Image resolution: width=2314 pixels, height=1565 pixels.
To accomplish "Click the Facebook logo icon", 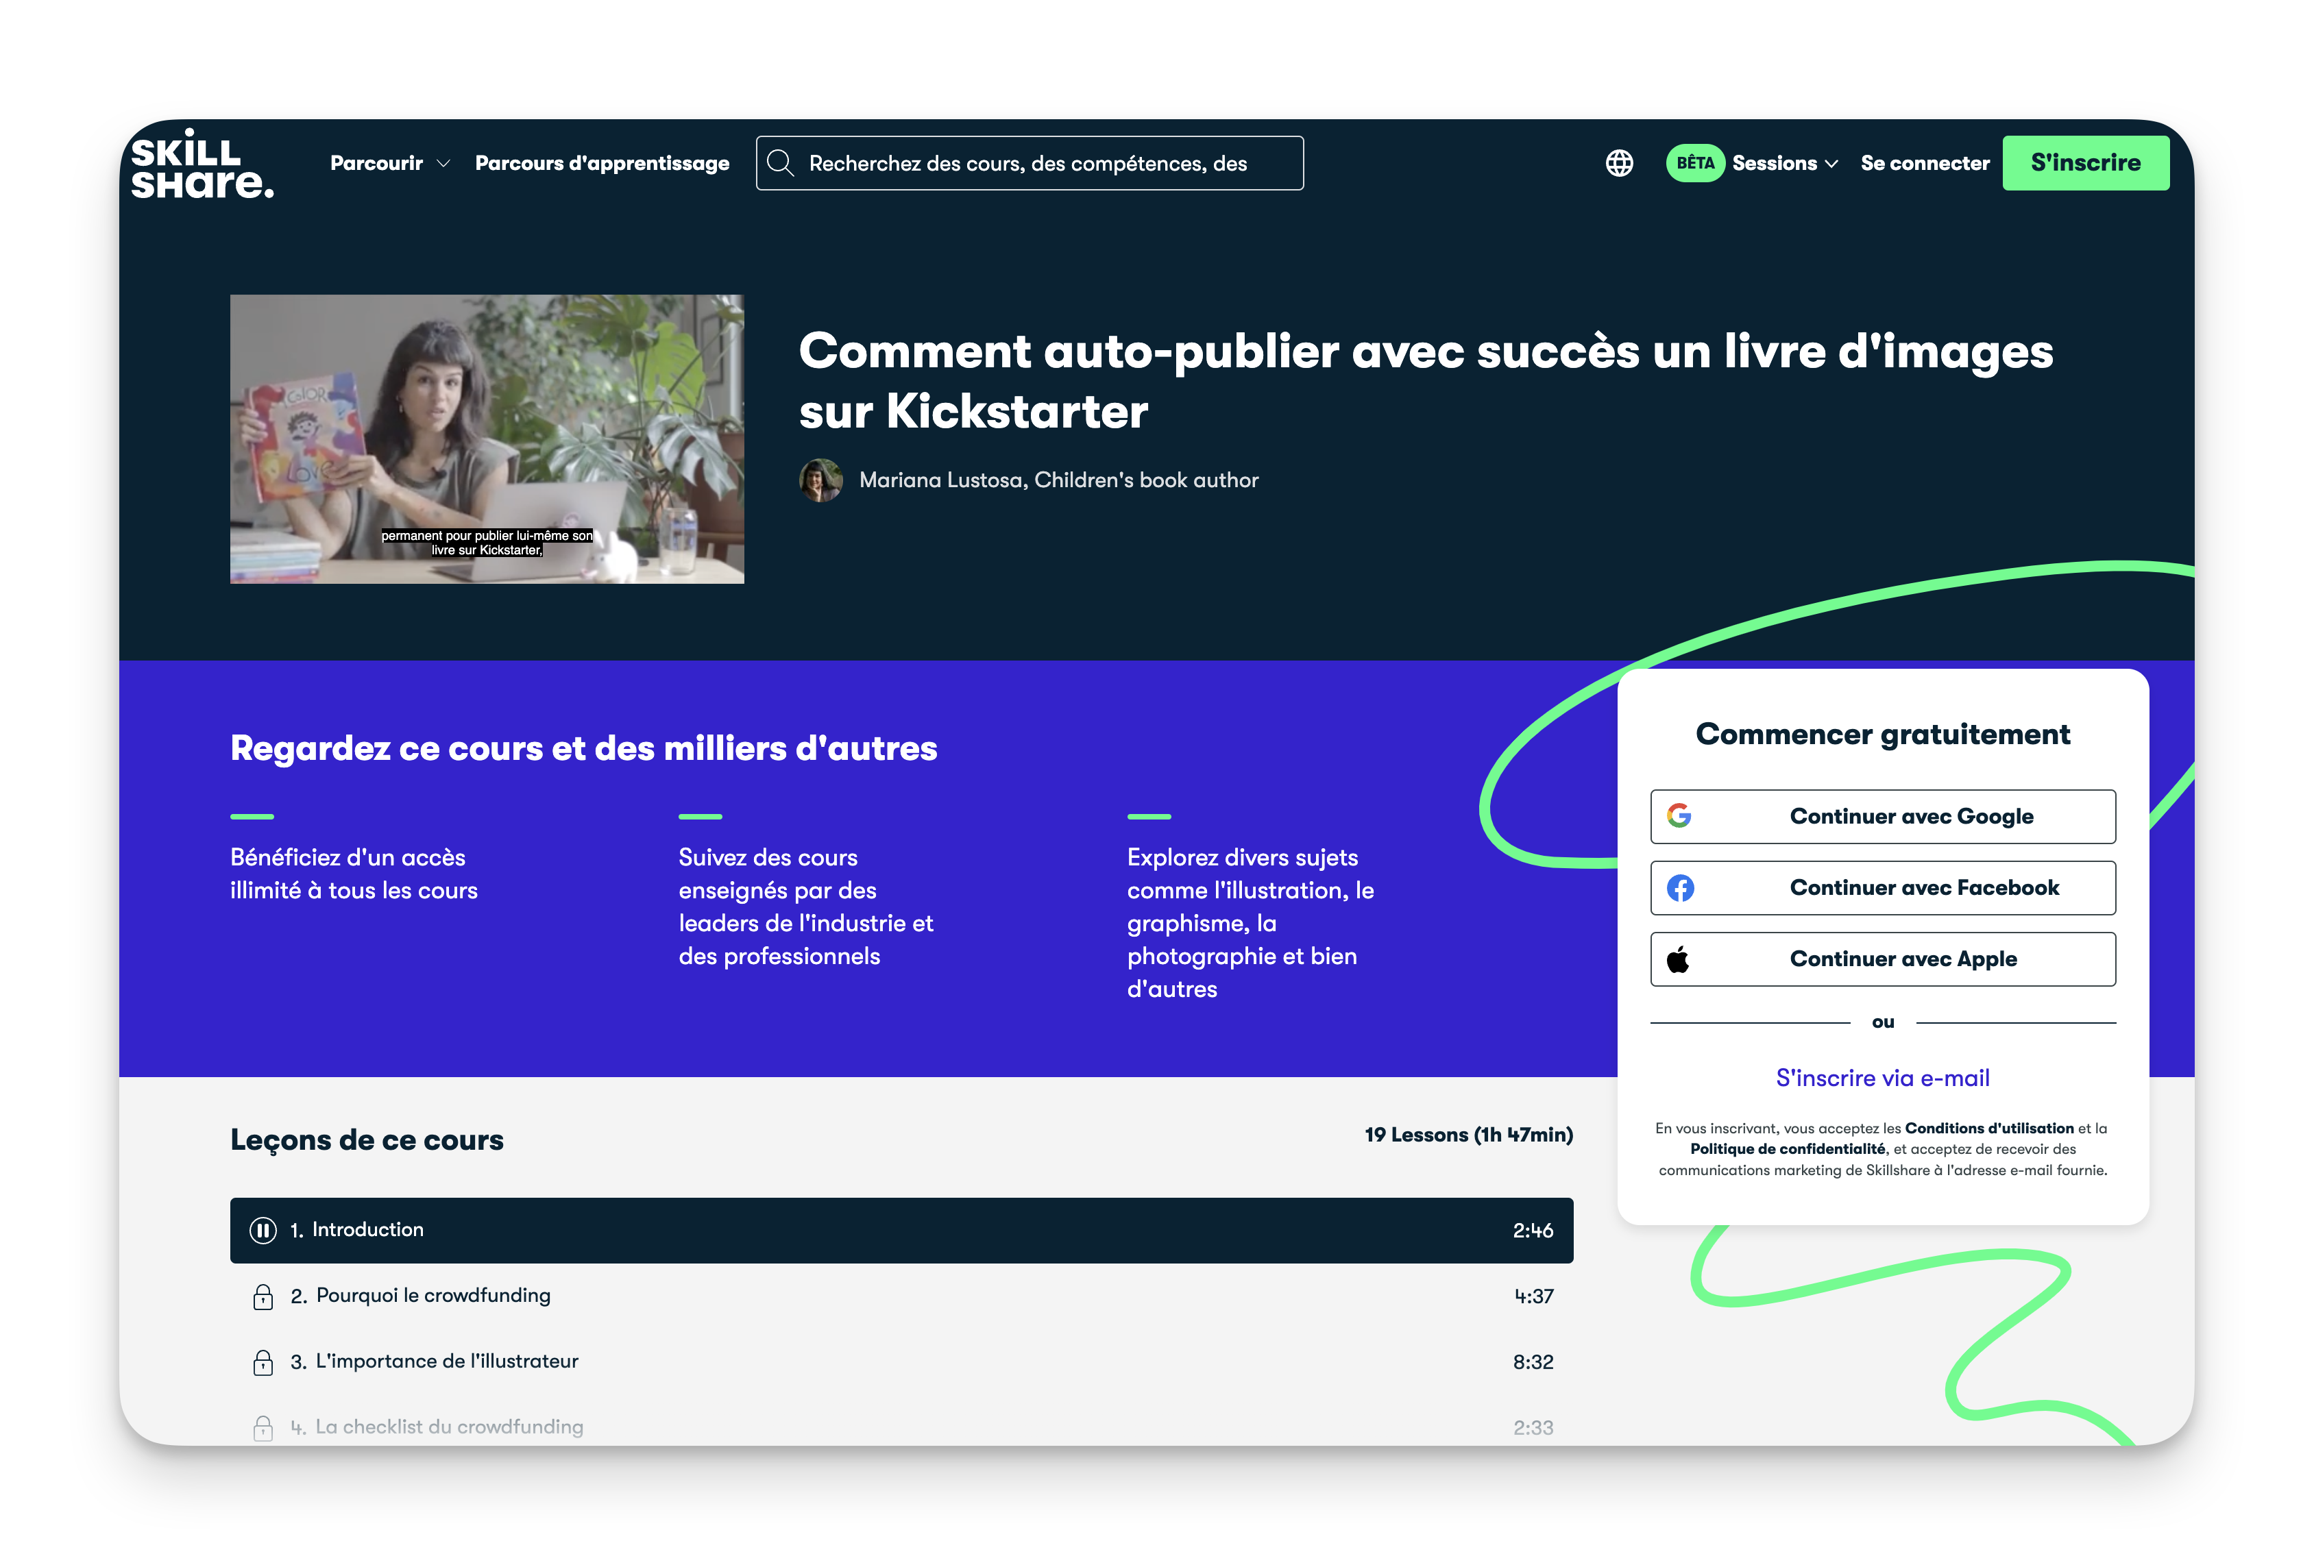I will click(x=1680, y=888).
